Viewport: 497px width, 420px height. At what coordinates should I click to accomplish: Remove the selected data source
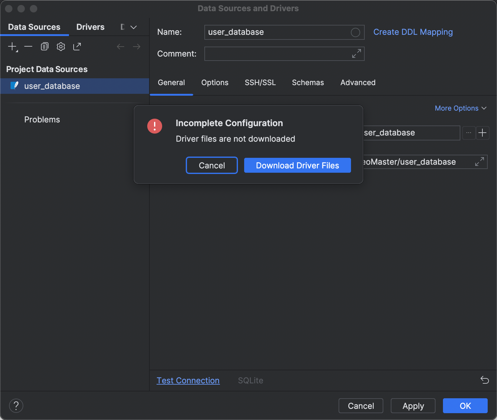[29, 46]
